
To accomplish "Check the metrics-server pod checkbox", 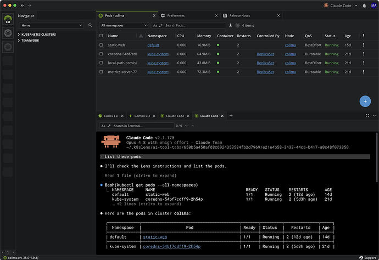I will [101, 72].
